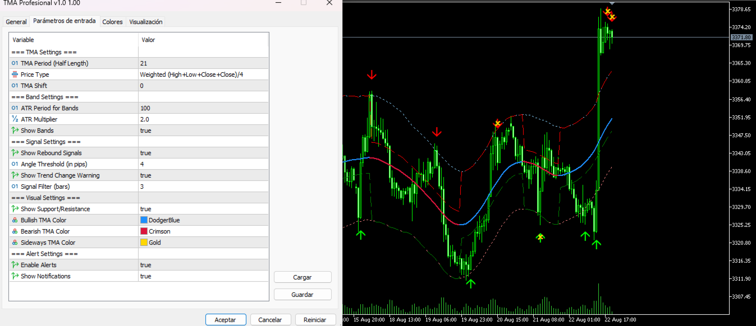Click the Show Trend Change Warning icon
Screen dimensions: 756x326
tap(15, 175)
